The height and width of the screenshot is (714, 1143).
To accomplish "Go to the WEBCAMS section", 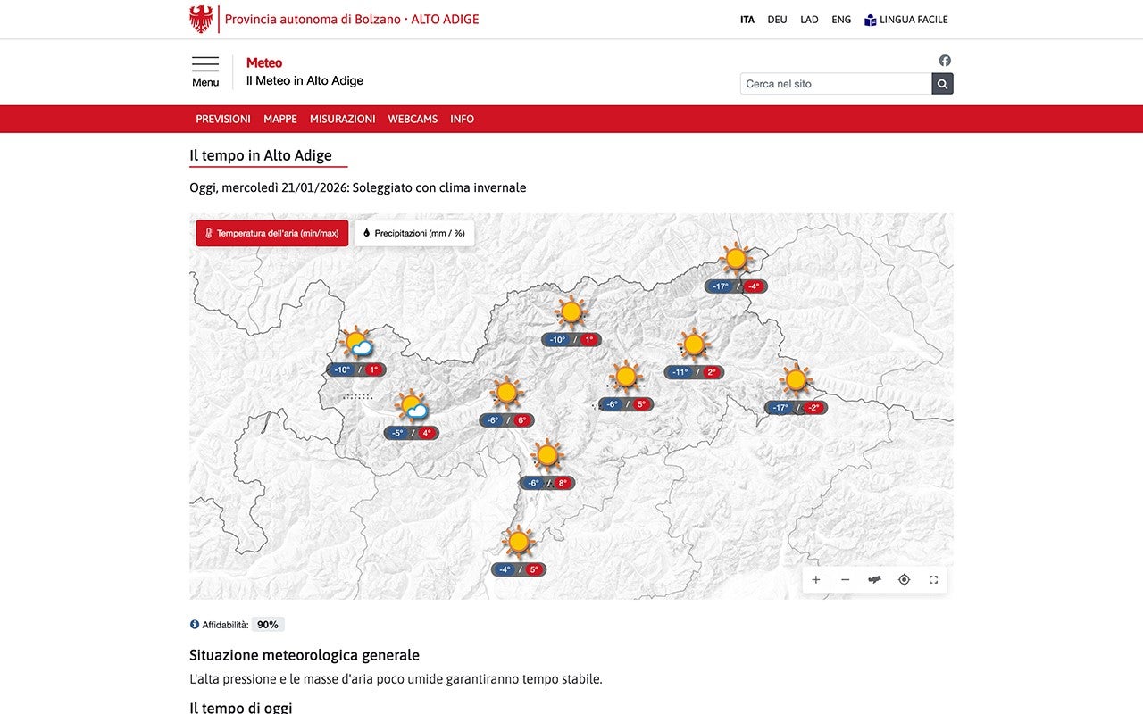I will click(x=413, y=119).
